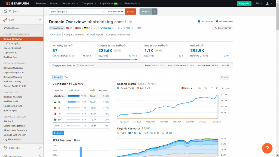Image resolution: width=279 pixels, height=157 pixels.
Task: Show more country options ellipsis
Action: (94, 28)
